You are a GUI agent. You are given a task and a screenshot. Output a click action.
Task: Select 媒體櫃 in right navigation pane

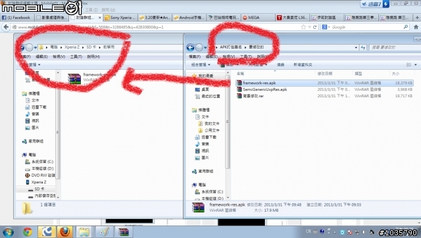tap(204, 110)
